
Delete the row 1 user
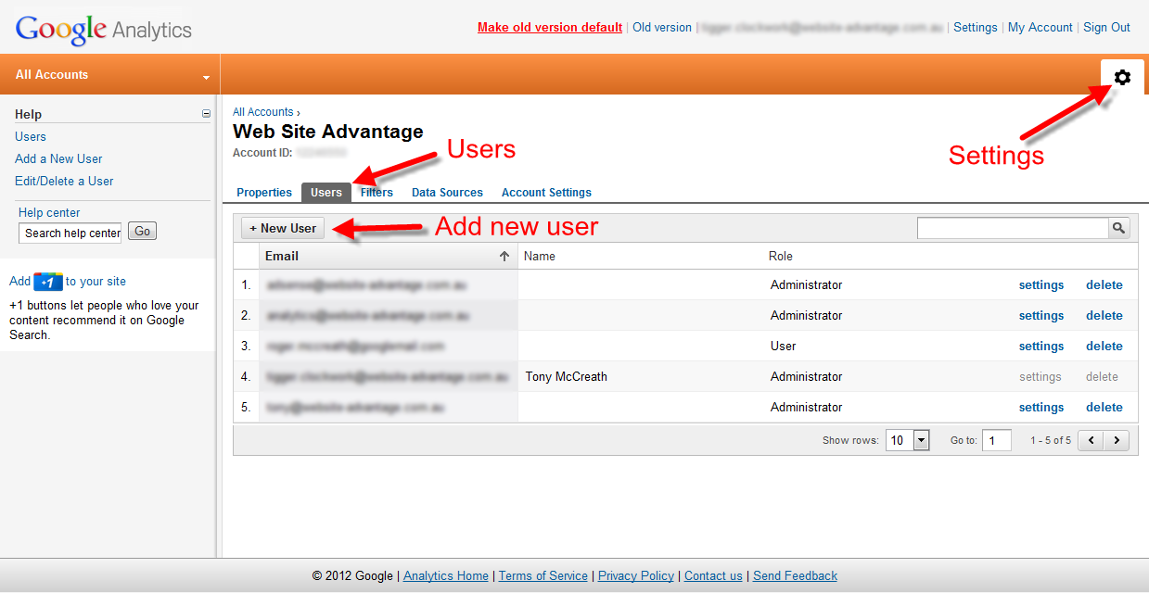click(x=1104, y=285)
